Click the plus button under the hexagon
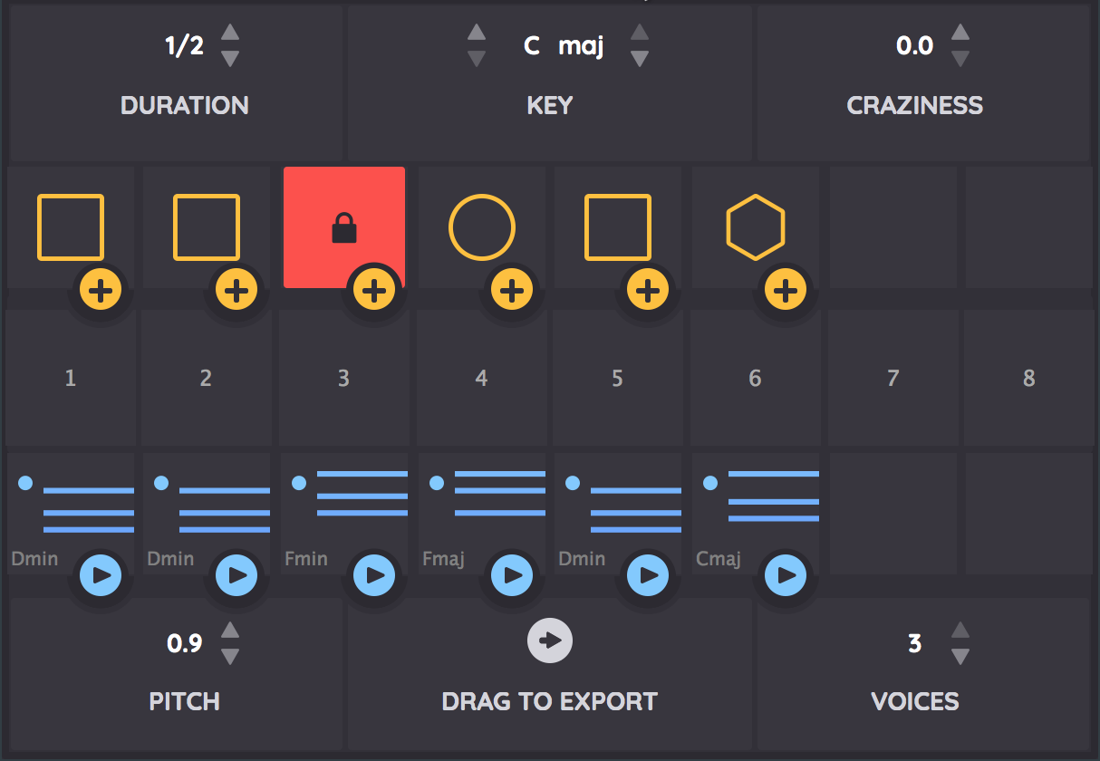 point(785,291)
